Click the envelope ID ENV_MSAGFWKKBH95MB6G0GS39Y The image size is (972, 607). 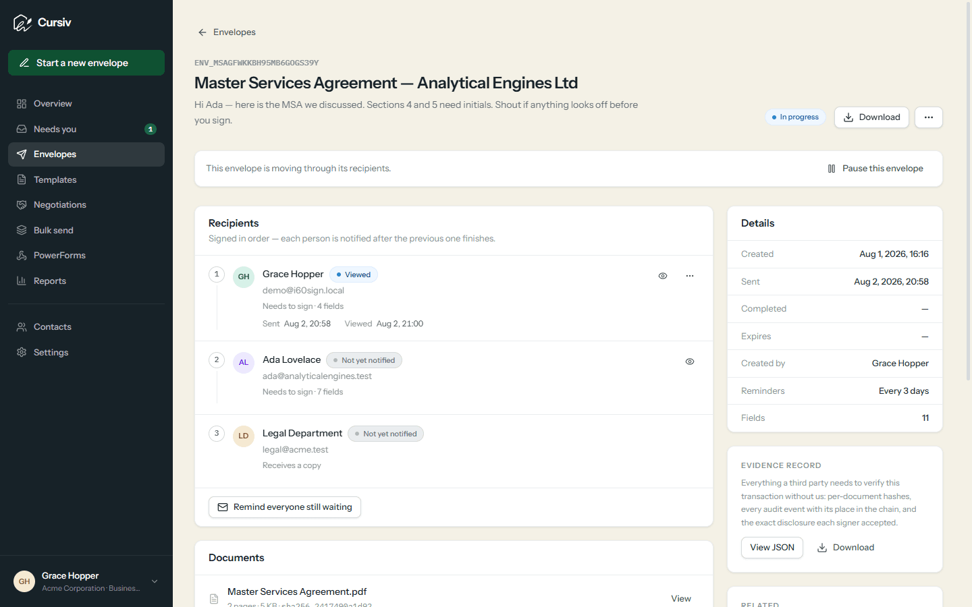[x=256, y=63]
